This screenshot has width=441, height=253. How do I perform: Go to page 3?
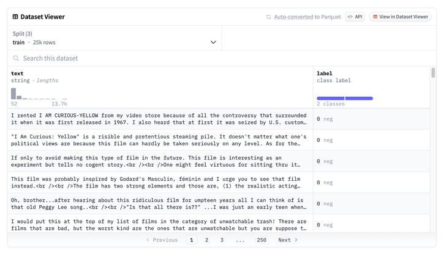(x=222, y=240)
